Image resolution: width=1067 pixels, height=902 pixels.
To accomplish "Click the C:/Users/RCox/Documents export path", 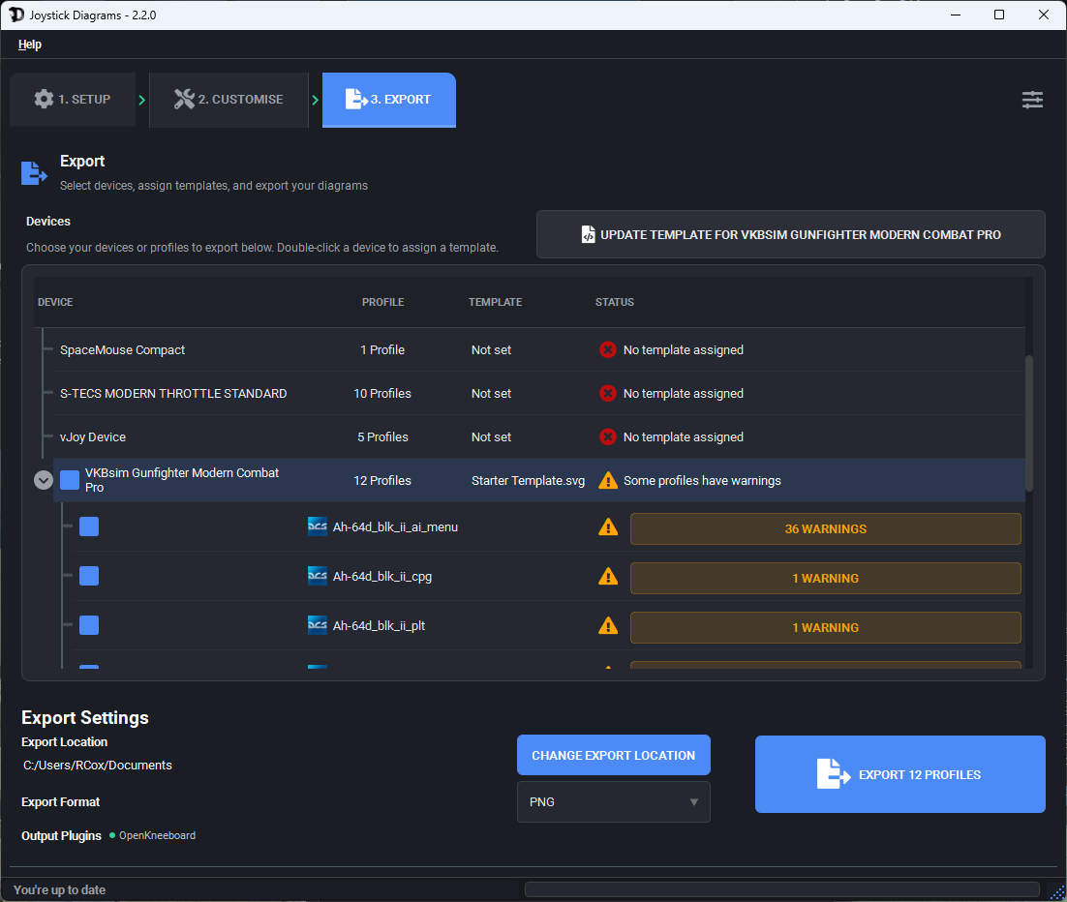I will click(98, 766).
